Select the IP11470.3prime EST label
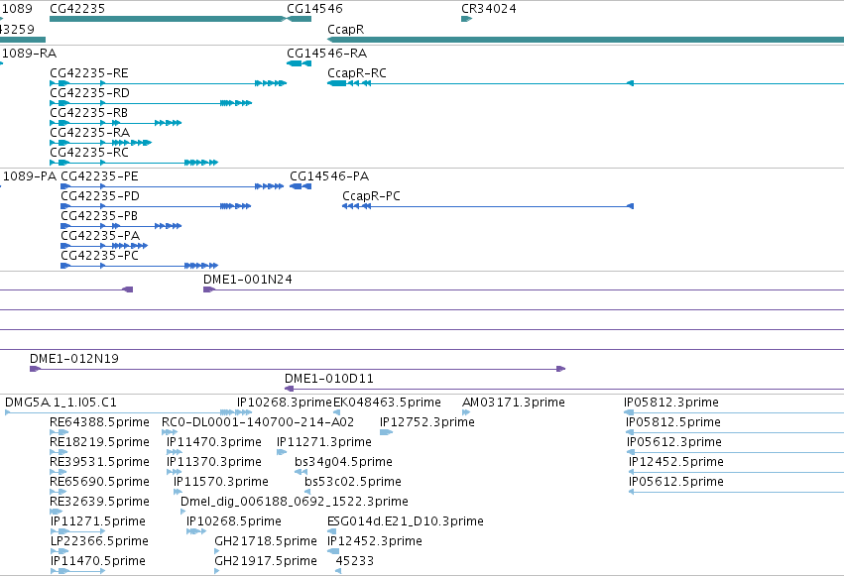 pos(214,442)
